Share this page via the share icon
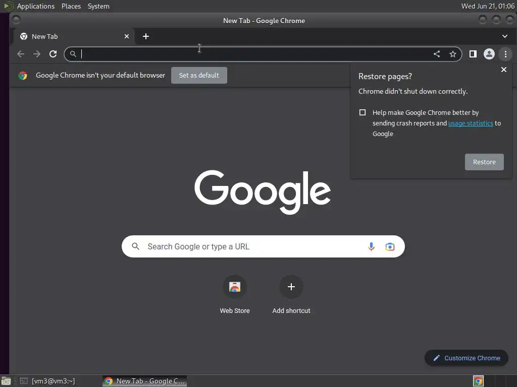This screenshot has height=387, width=517. pos(437,54)
